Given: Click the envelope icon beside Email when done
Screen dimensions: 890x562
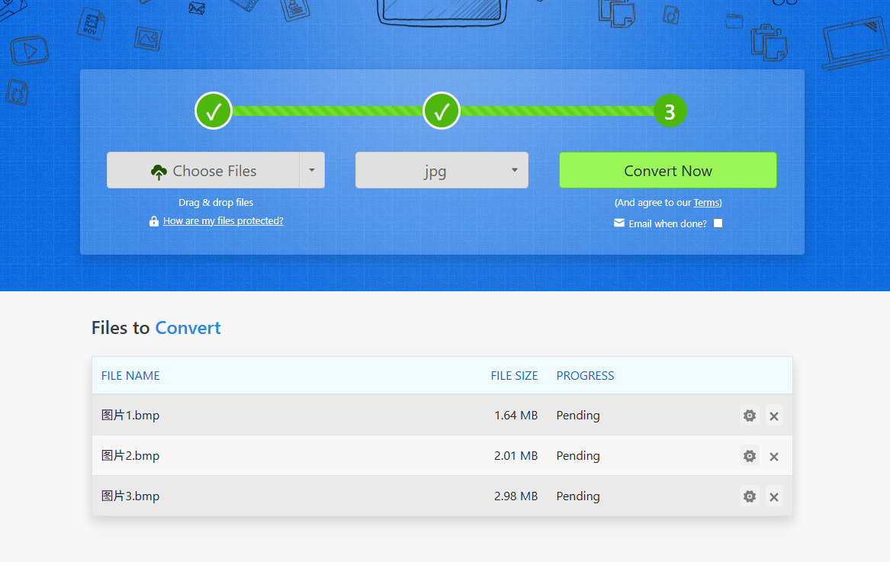Looking at the screenshot, I should pyautogui.click(x=619, y=223).
